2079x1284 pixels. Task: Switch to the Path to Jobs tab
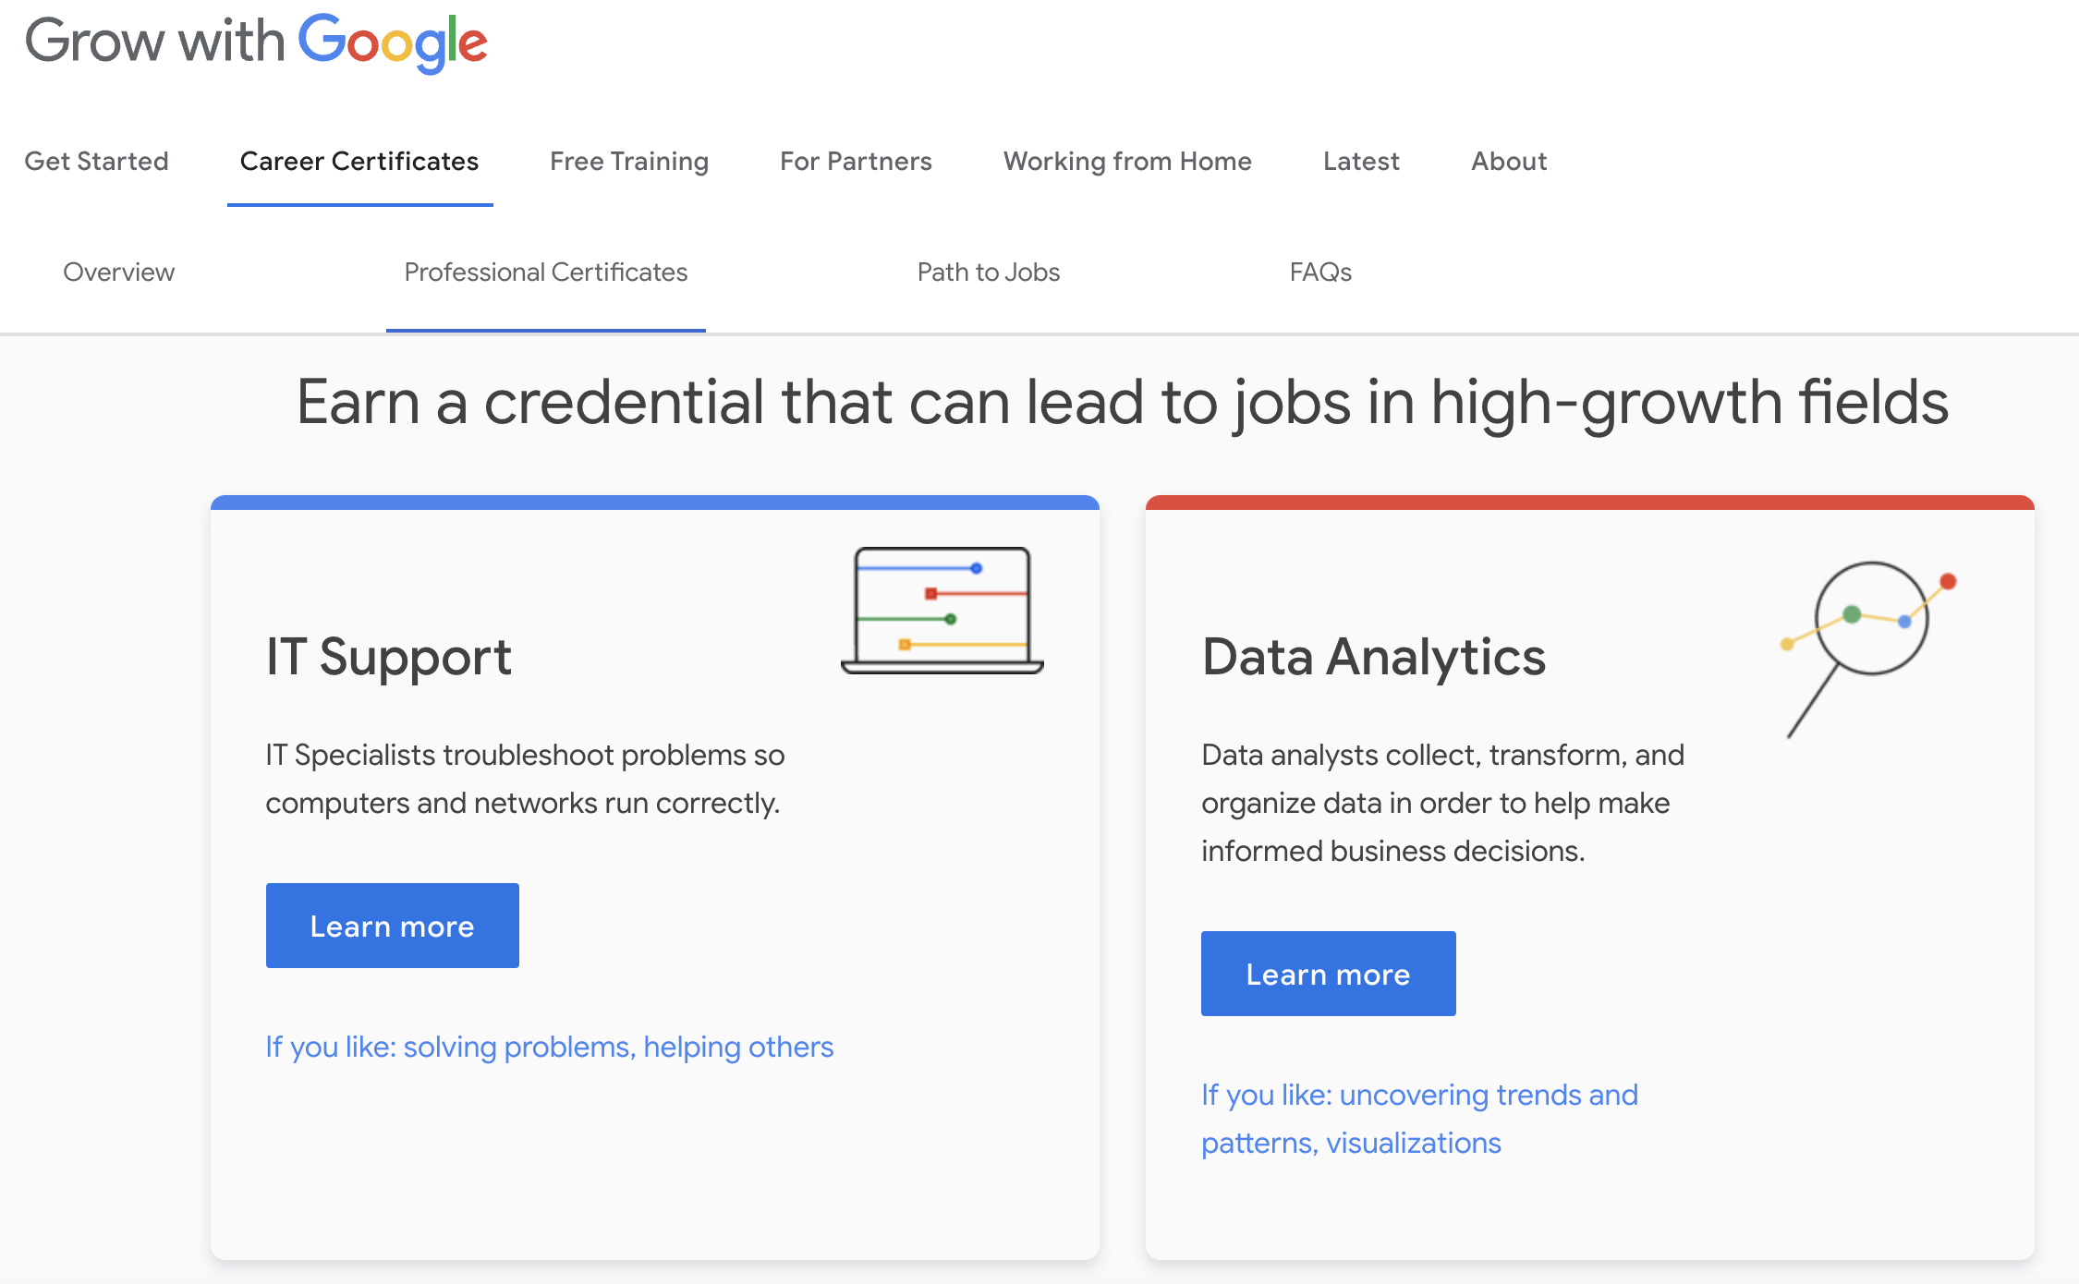989,272
